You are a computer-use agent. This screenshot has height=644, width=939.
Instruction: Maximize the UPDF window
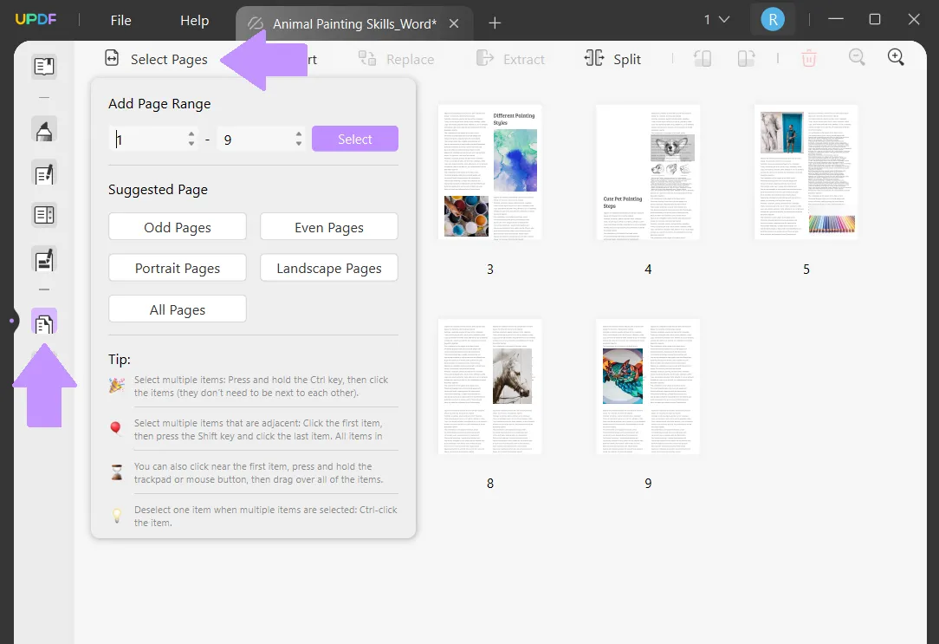[x=875, y=19]
